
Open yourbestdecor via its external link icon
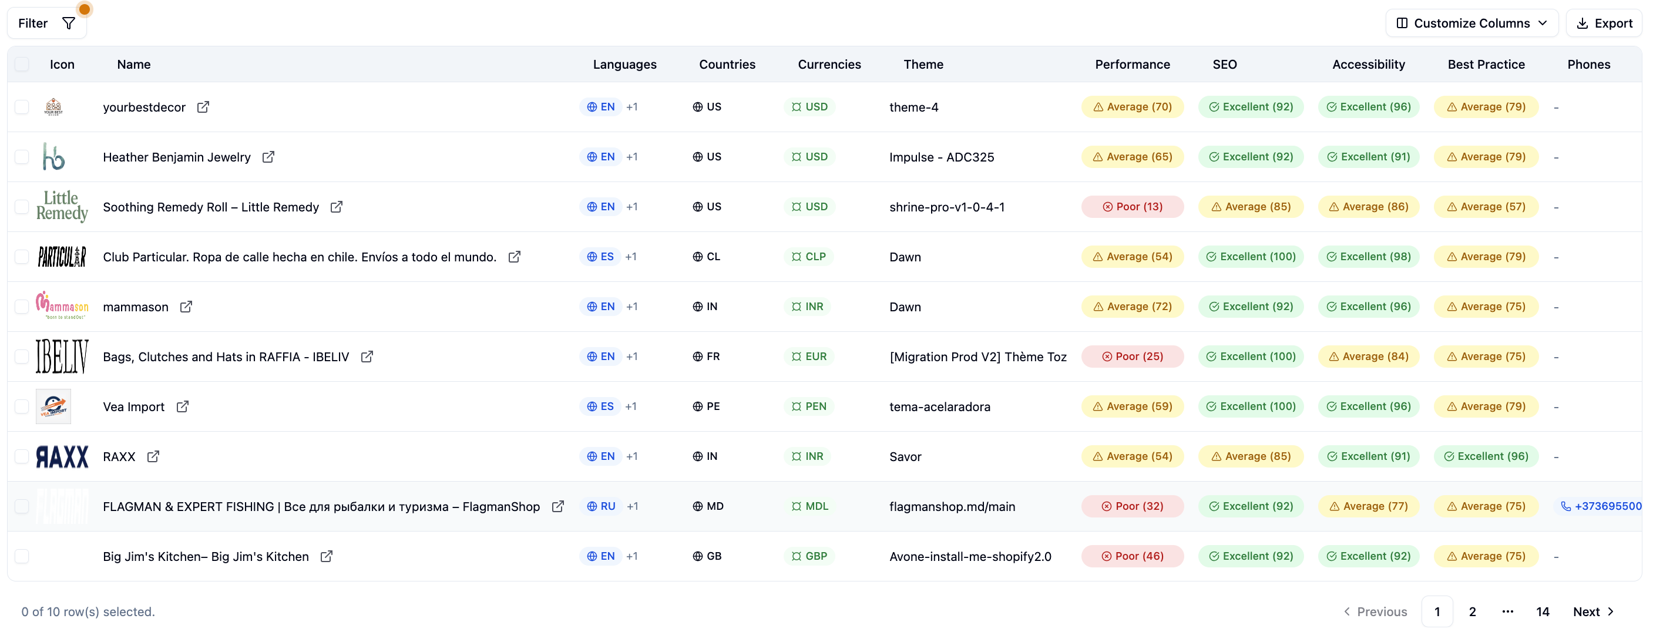tap(203, 107)
